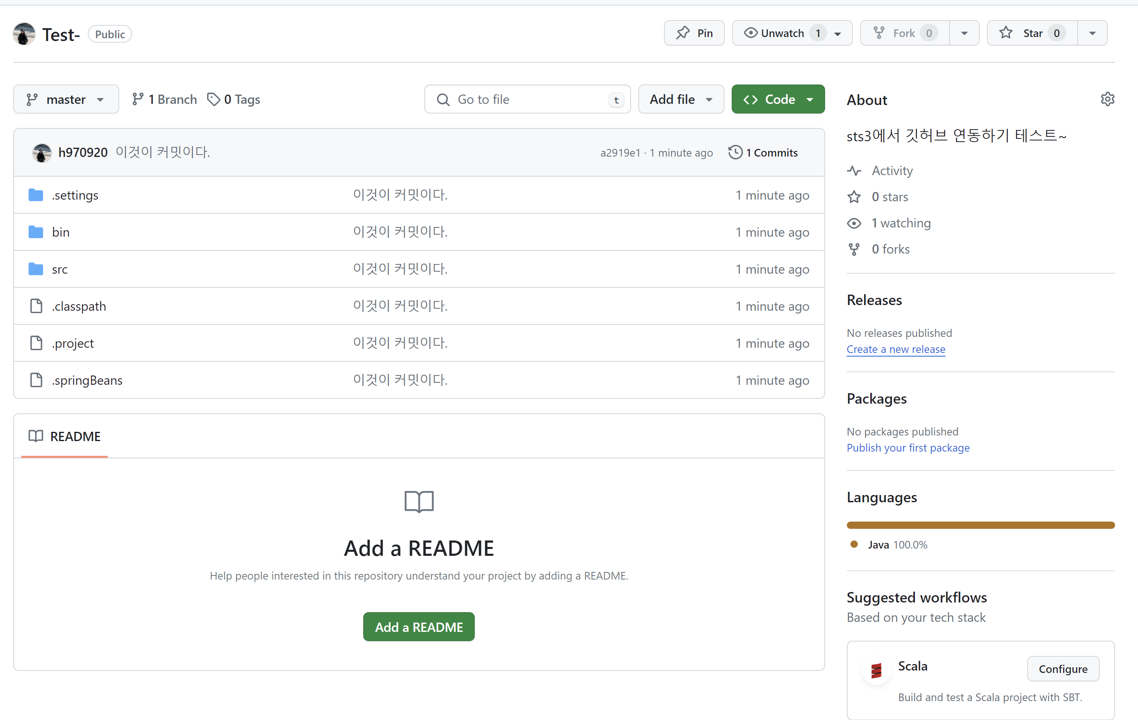The height and width of the screenshot is (720, 1138).
Task: Click the repository owner avatar beside Test-
Action: click(x=24, y=34)
